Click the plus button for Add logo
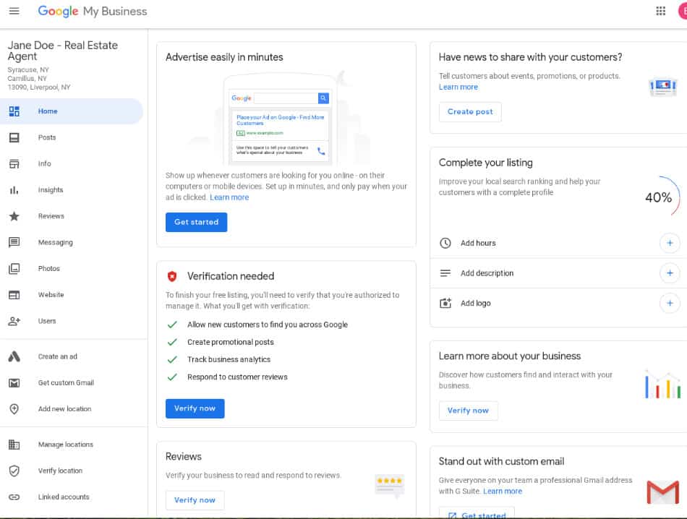 click(x=670, y=303)
